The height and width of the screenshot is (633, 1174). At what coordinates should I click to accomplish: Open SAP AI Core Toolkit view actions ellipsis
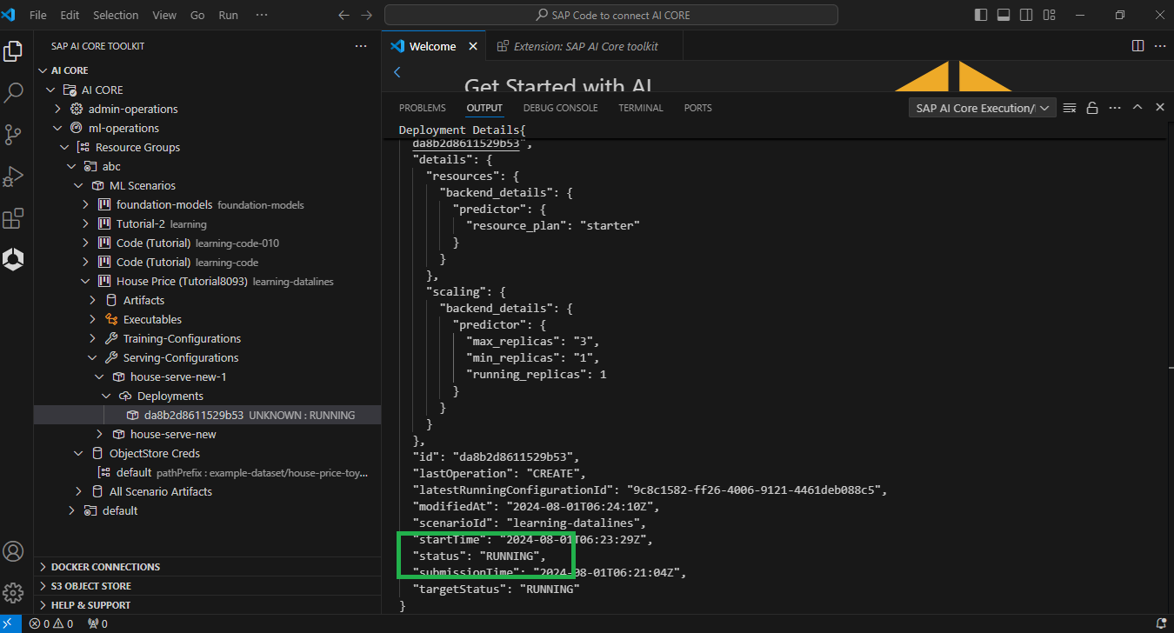361,46
